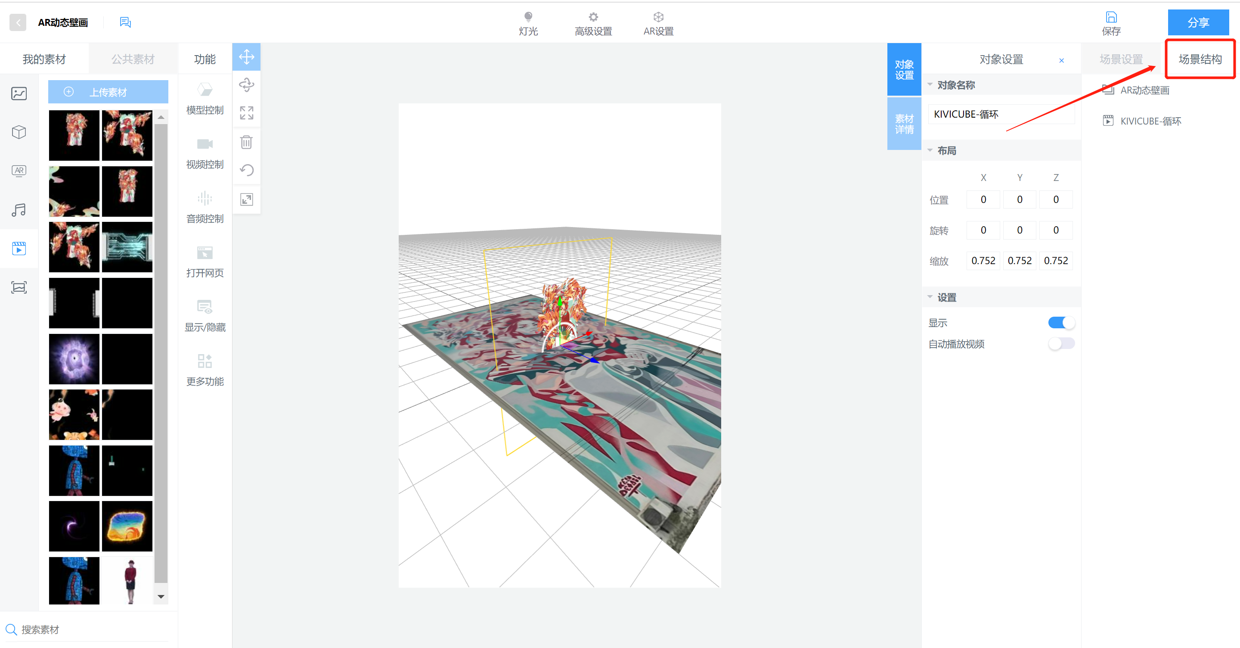Click the blue 分享 button
Screen dimensions: 1240x648
click(1198, 22)
